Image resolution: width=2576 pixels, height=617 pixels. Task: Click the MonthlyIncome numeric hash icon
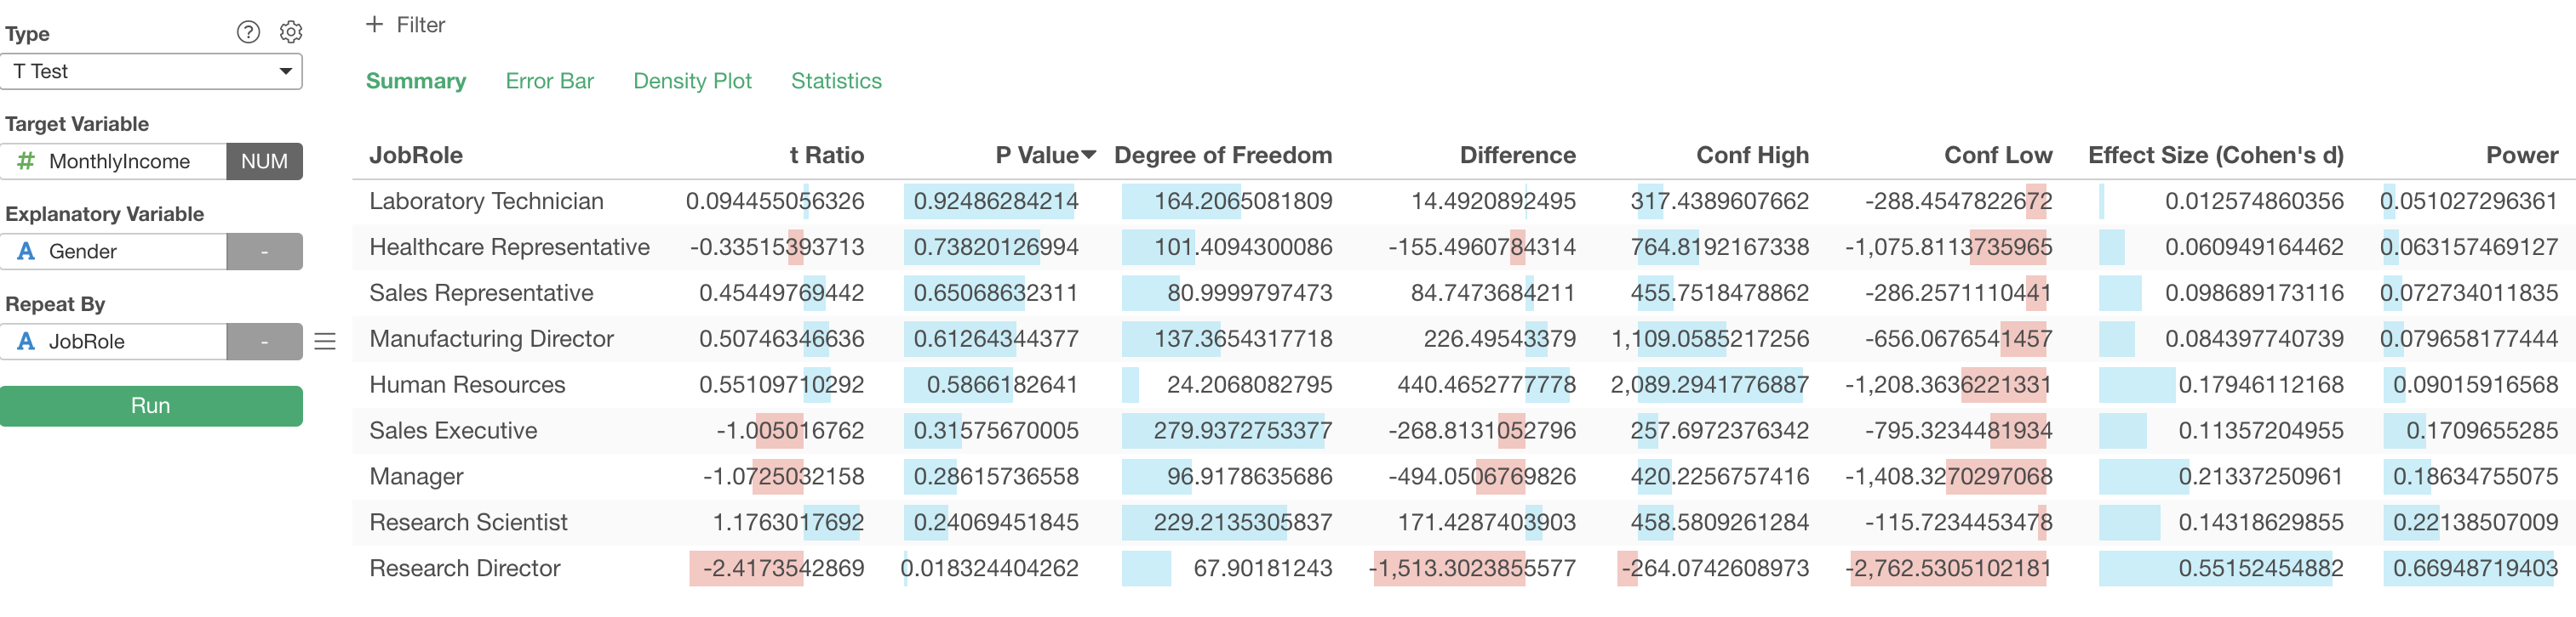26,161
